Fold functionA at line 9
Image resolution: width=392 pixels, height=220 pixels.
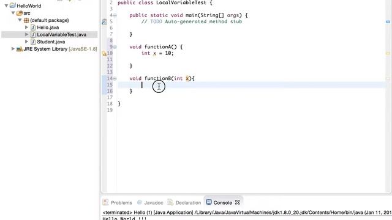click(115, 47)
